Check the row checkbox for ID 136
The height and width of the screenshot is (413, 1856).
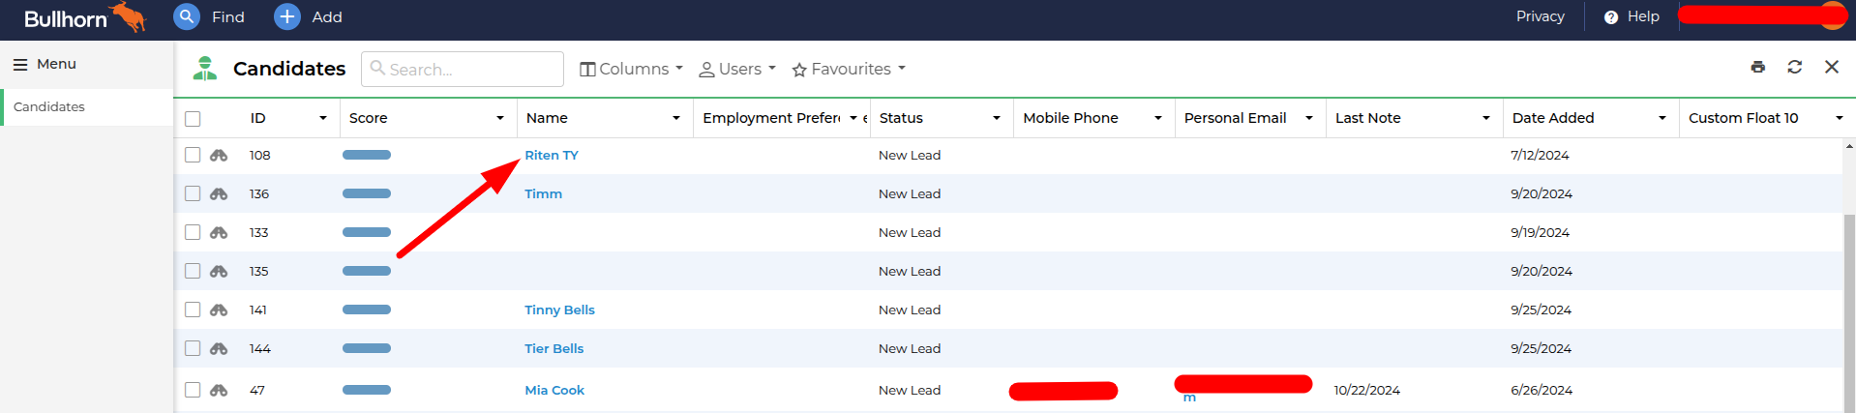pos(193,193)
